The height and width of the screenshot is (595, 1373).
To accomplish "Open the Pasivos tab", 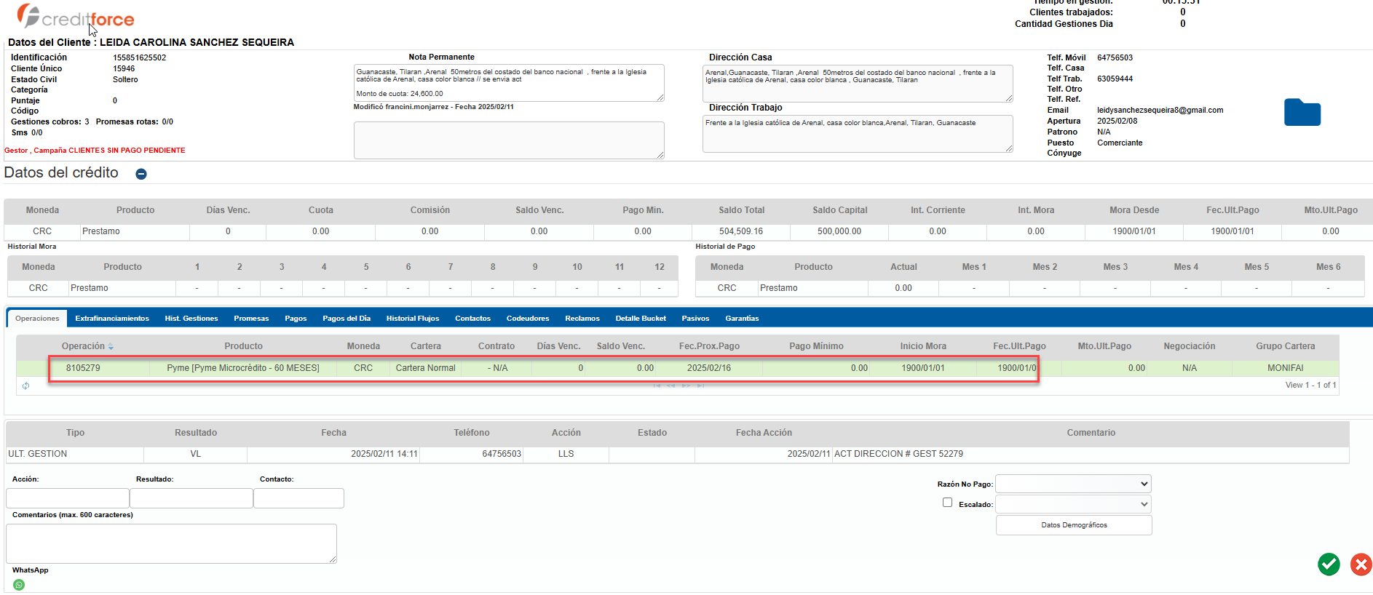I will pyautogui.click(x=695, y=318).
